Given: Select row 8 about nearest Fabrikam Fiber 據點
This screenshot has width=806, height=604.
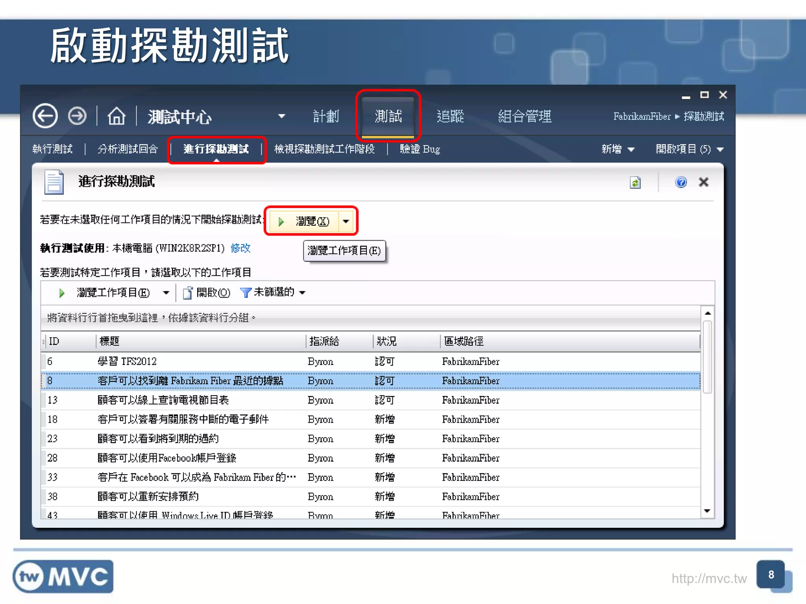Looking at the screenshot, I should (371, 381).
